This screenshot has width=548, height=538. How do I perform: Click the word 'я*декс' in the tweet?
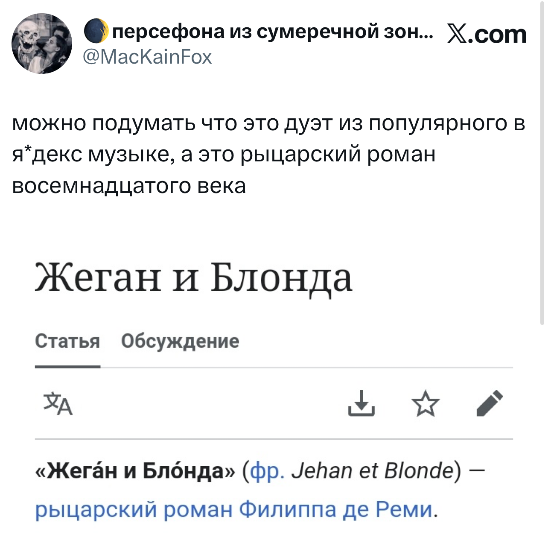tap(47, 154)
